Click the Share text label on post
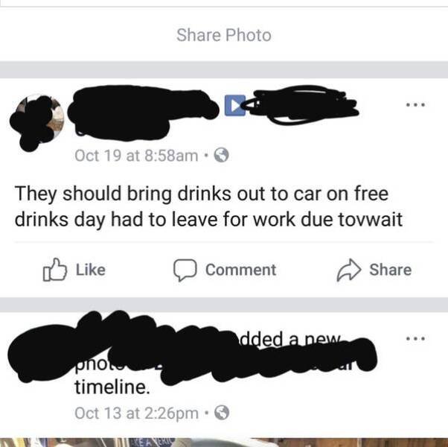This screenshot has width=448, height=447. pos(390,270)
